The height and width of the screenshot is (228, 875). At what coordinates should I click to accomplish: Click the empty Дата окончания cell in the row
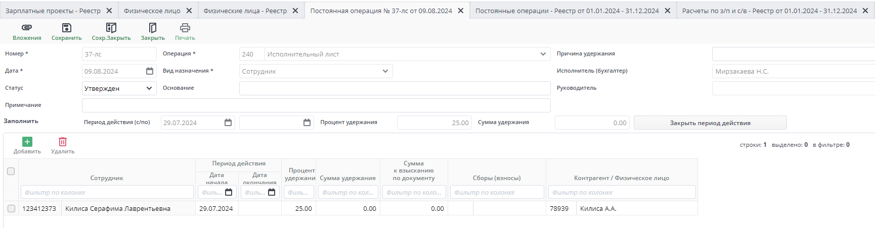pyautogui.click(x=260, y=208)
